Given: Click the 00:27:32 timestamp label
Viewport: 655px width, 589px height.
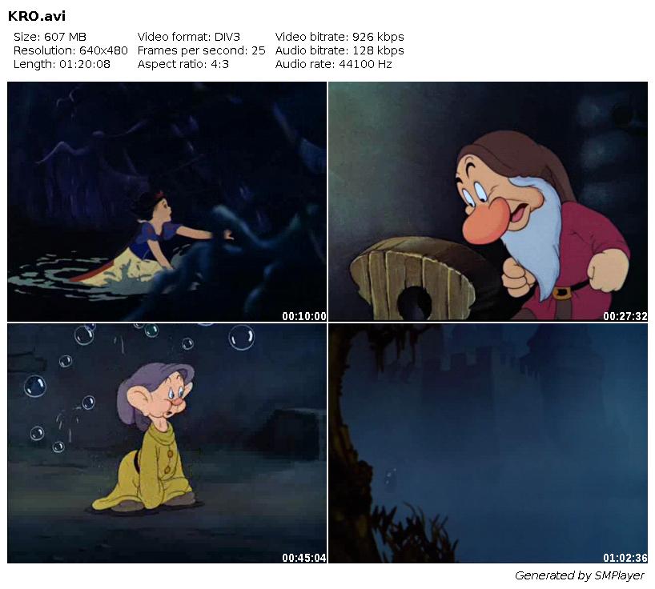Looking at the screenshot, I should pyautogui.click(x=625, y=316).
